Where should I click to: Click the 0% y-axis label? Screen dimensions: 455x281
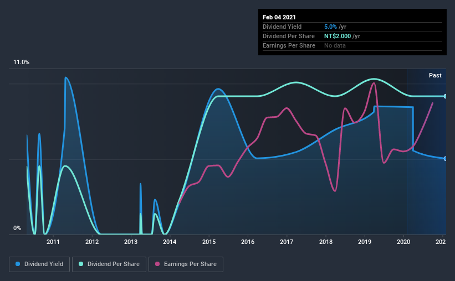(17, 228)
